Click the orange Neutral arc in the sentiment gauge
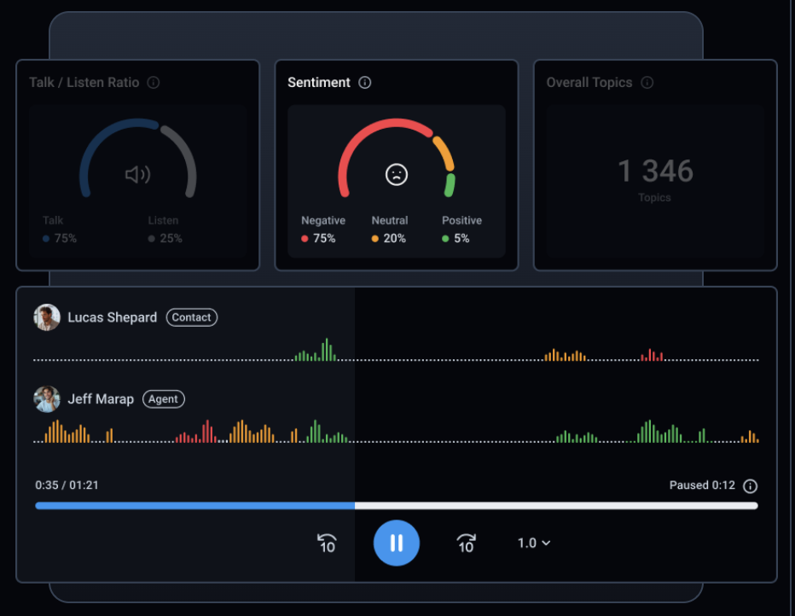The image size is (795, 616). tap(444, 153)
